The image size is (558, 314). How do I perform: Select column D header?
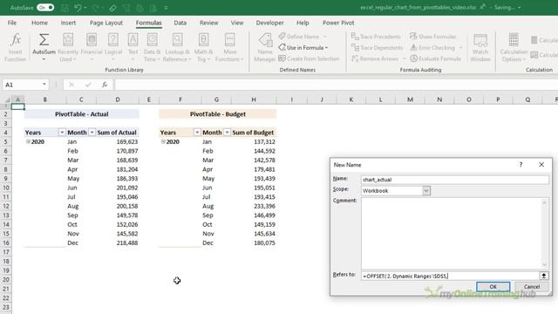(x=118, y=99)
